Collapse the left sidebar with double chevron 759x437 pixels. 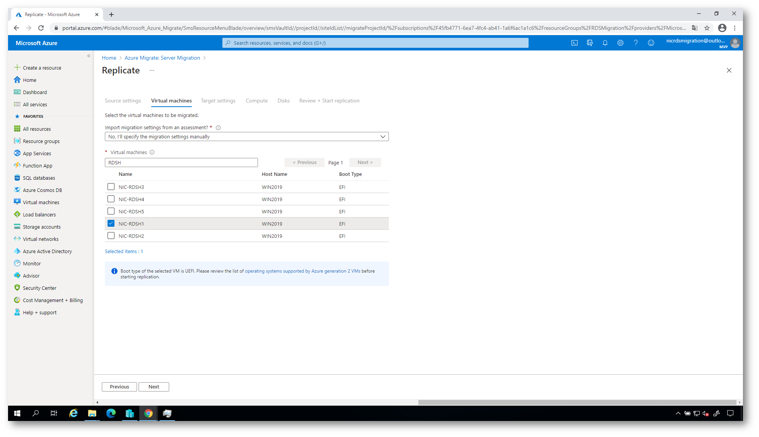tap(89, 56)
